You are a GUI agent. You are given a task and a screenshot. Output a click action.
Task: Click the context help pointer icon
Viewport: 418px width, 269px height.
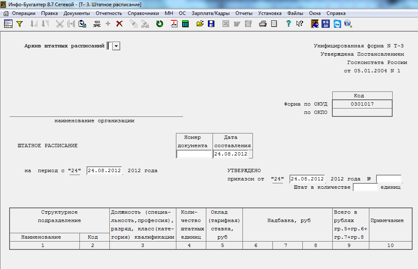coord(299,24)
